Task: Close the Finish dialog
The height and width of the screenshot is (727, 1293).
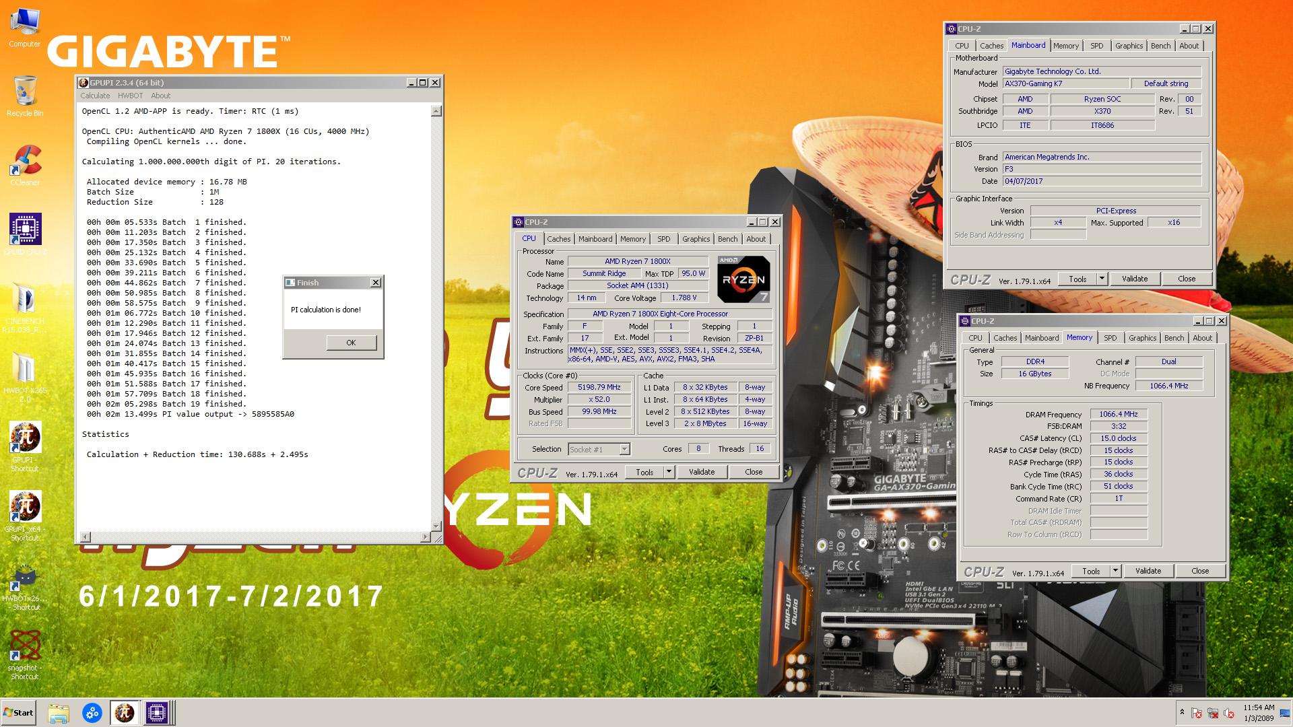Action: point(376,283)
